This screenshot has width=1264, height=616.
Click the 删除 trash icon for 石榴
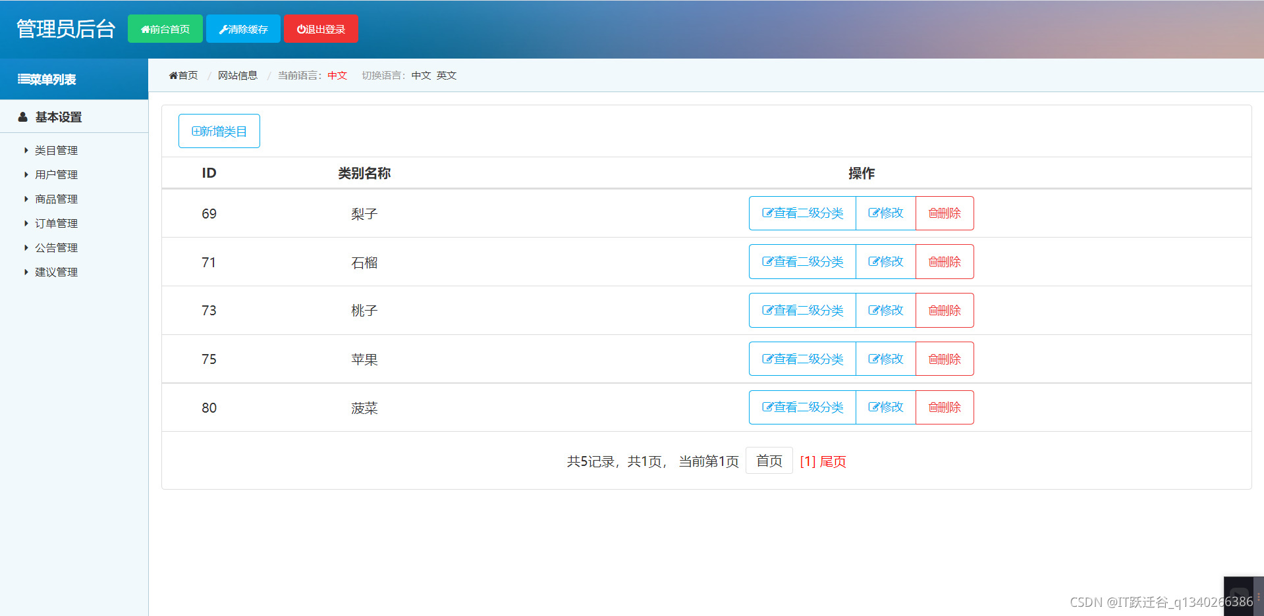tap(933, 262)
